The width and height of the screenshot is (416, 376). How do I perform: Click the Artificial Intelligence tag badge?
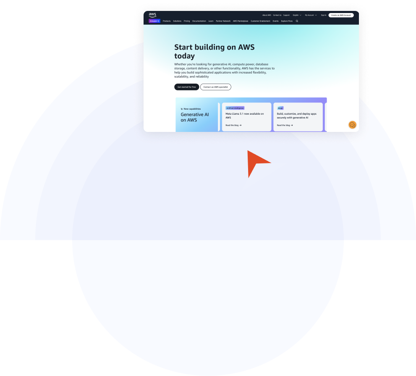click(235, 108)
